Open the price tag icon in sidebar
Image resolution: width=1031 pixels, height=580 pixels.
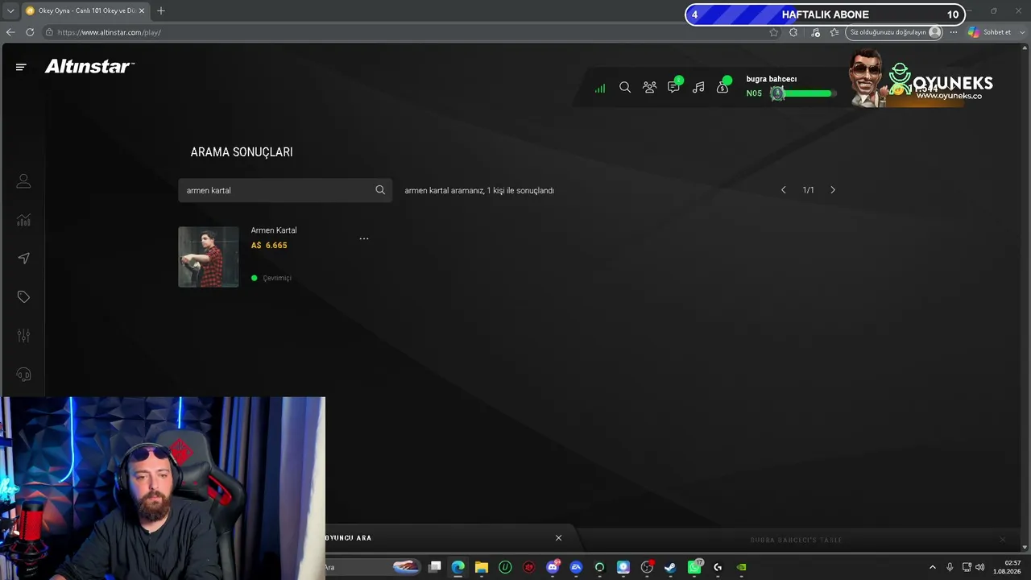(x=23, y=297)
